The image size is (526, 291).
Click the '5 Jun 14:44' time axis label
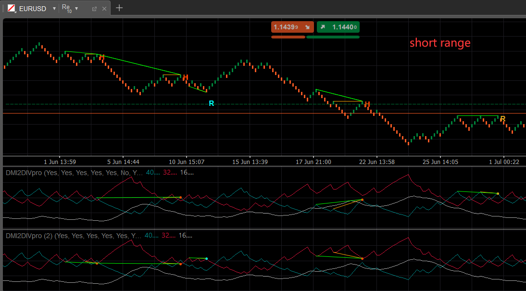[x=123, y=162]
